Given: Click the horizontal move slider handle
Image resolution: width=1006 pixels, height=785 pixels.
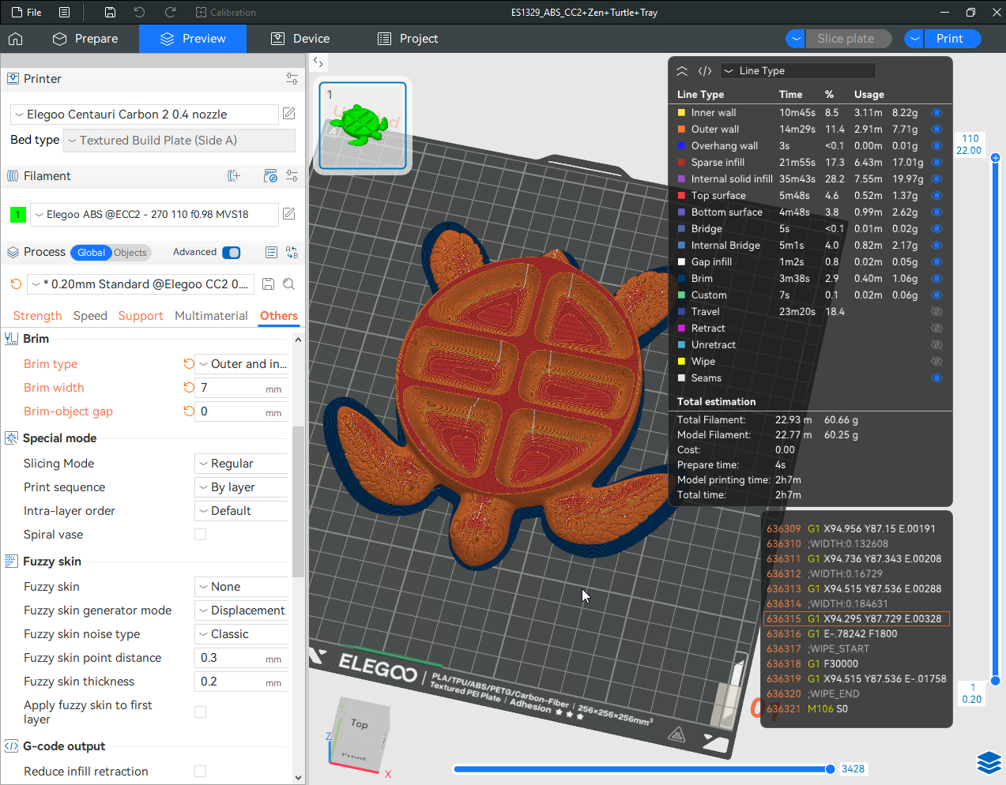Looking at the screenshot, I should click(830, 768).
